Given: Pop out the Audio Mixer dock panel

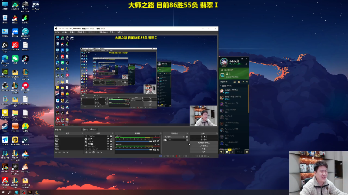Looking at the screenshot, I should click(x=161, y=133).
